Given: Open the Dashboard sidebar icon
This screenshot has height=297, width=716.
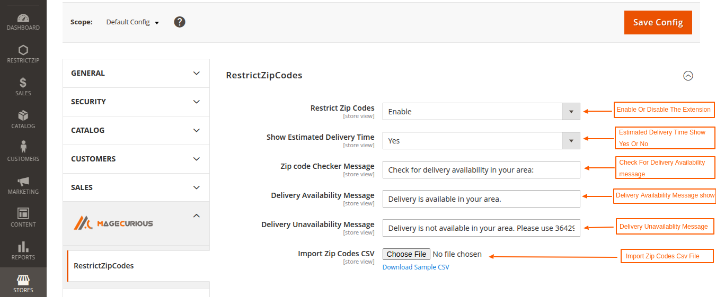Looking at the screenshot, I should tap(23, 22).
